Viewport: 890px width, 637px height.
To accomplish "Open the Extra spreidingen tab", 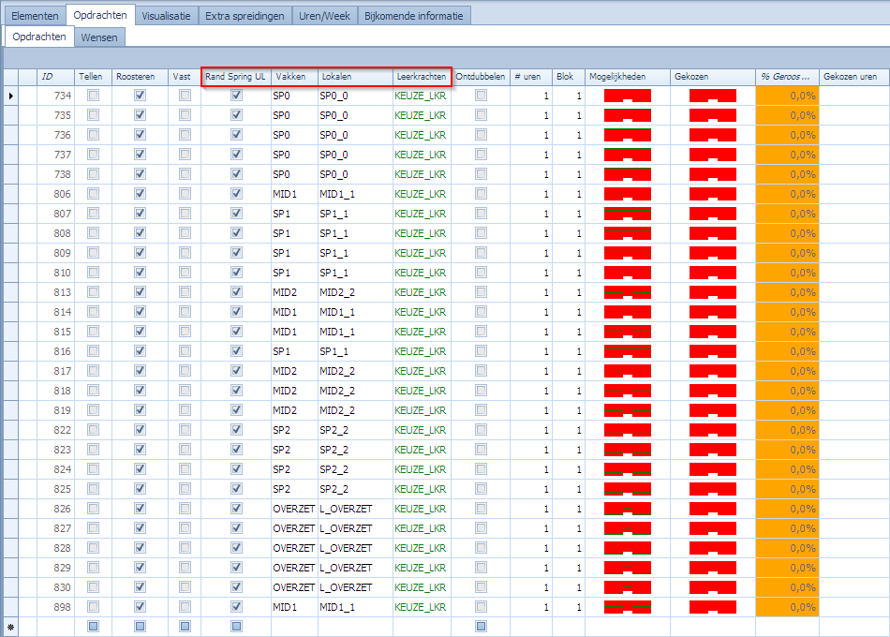I will (x=245, y=16).
